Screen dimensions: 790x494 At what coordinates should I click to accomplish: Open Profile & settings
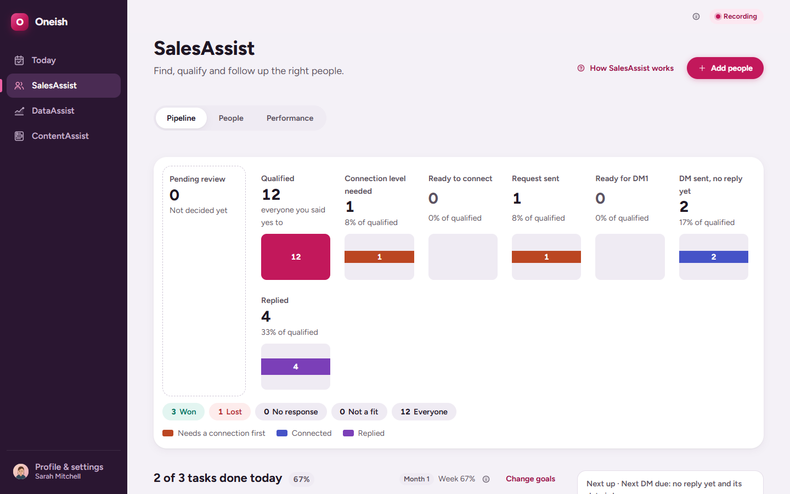point(64,471)
